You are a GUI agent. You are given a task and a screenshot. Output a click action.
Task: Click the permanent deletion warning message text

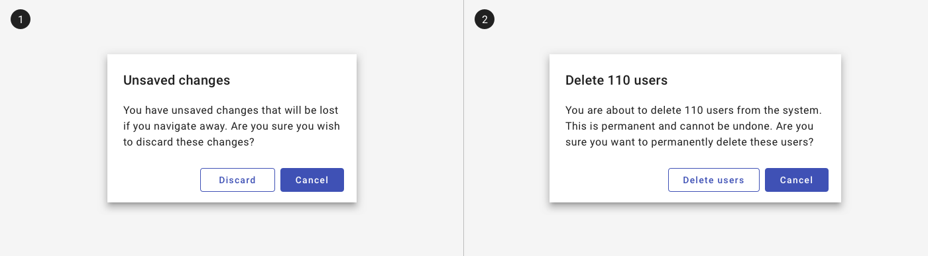[x=694, y=126]
